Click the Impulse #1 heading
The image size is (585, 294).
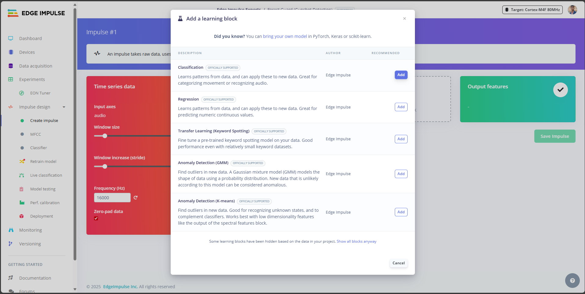click(x=101, y=32)
